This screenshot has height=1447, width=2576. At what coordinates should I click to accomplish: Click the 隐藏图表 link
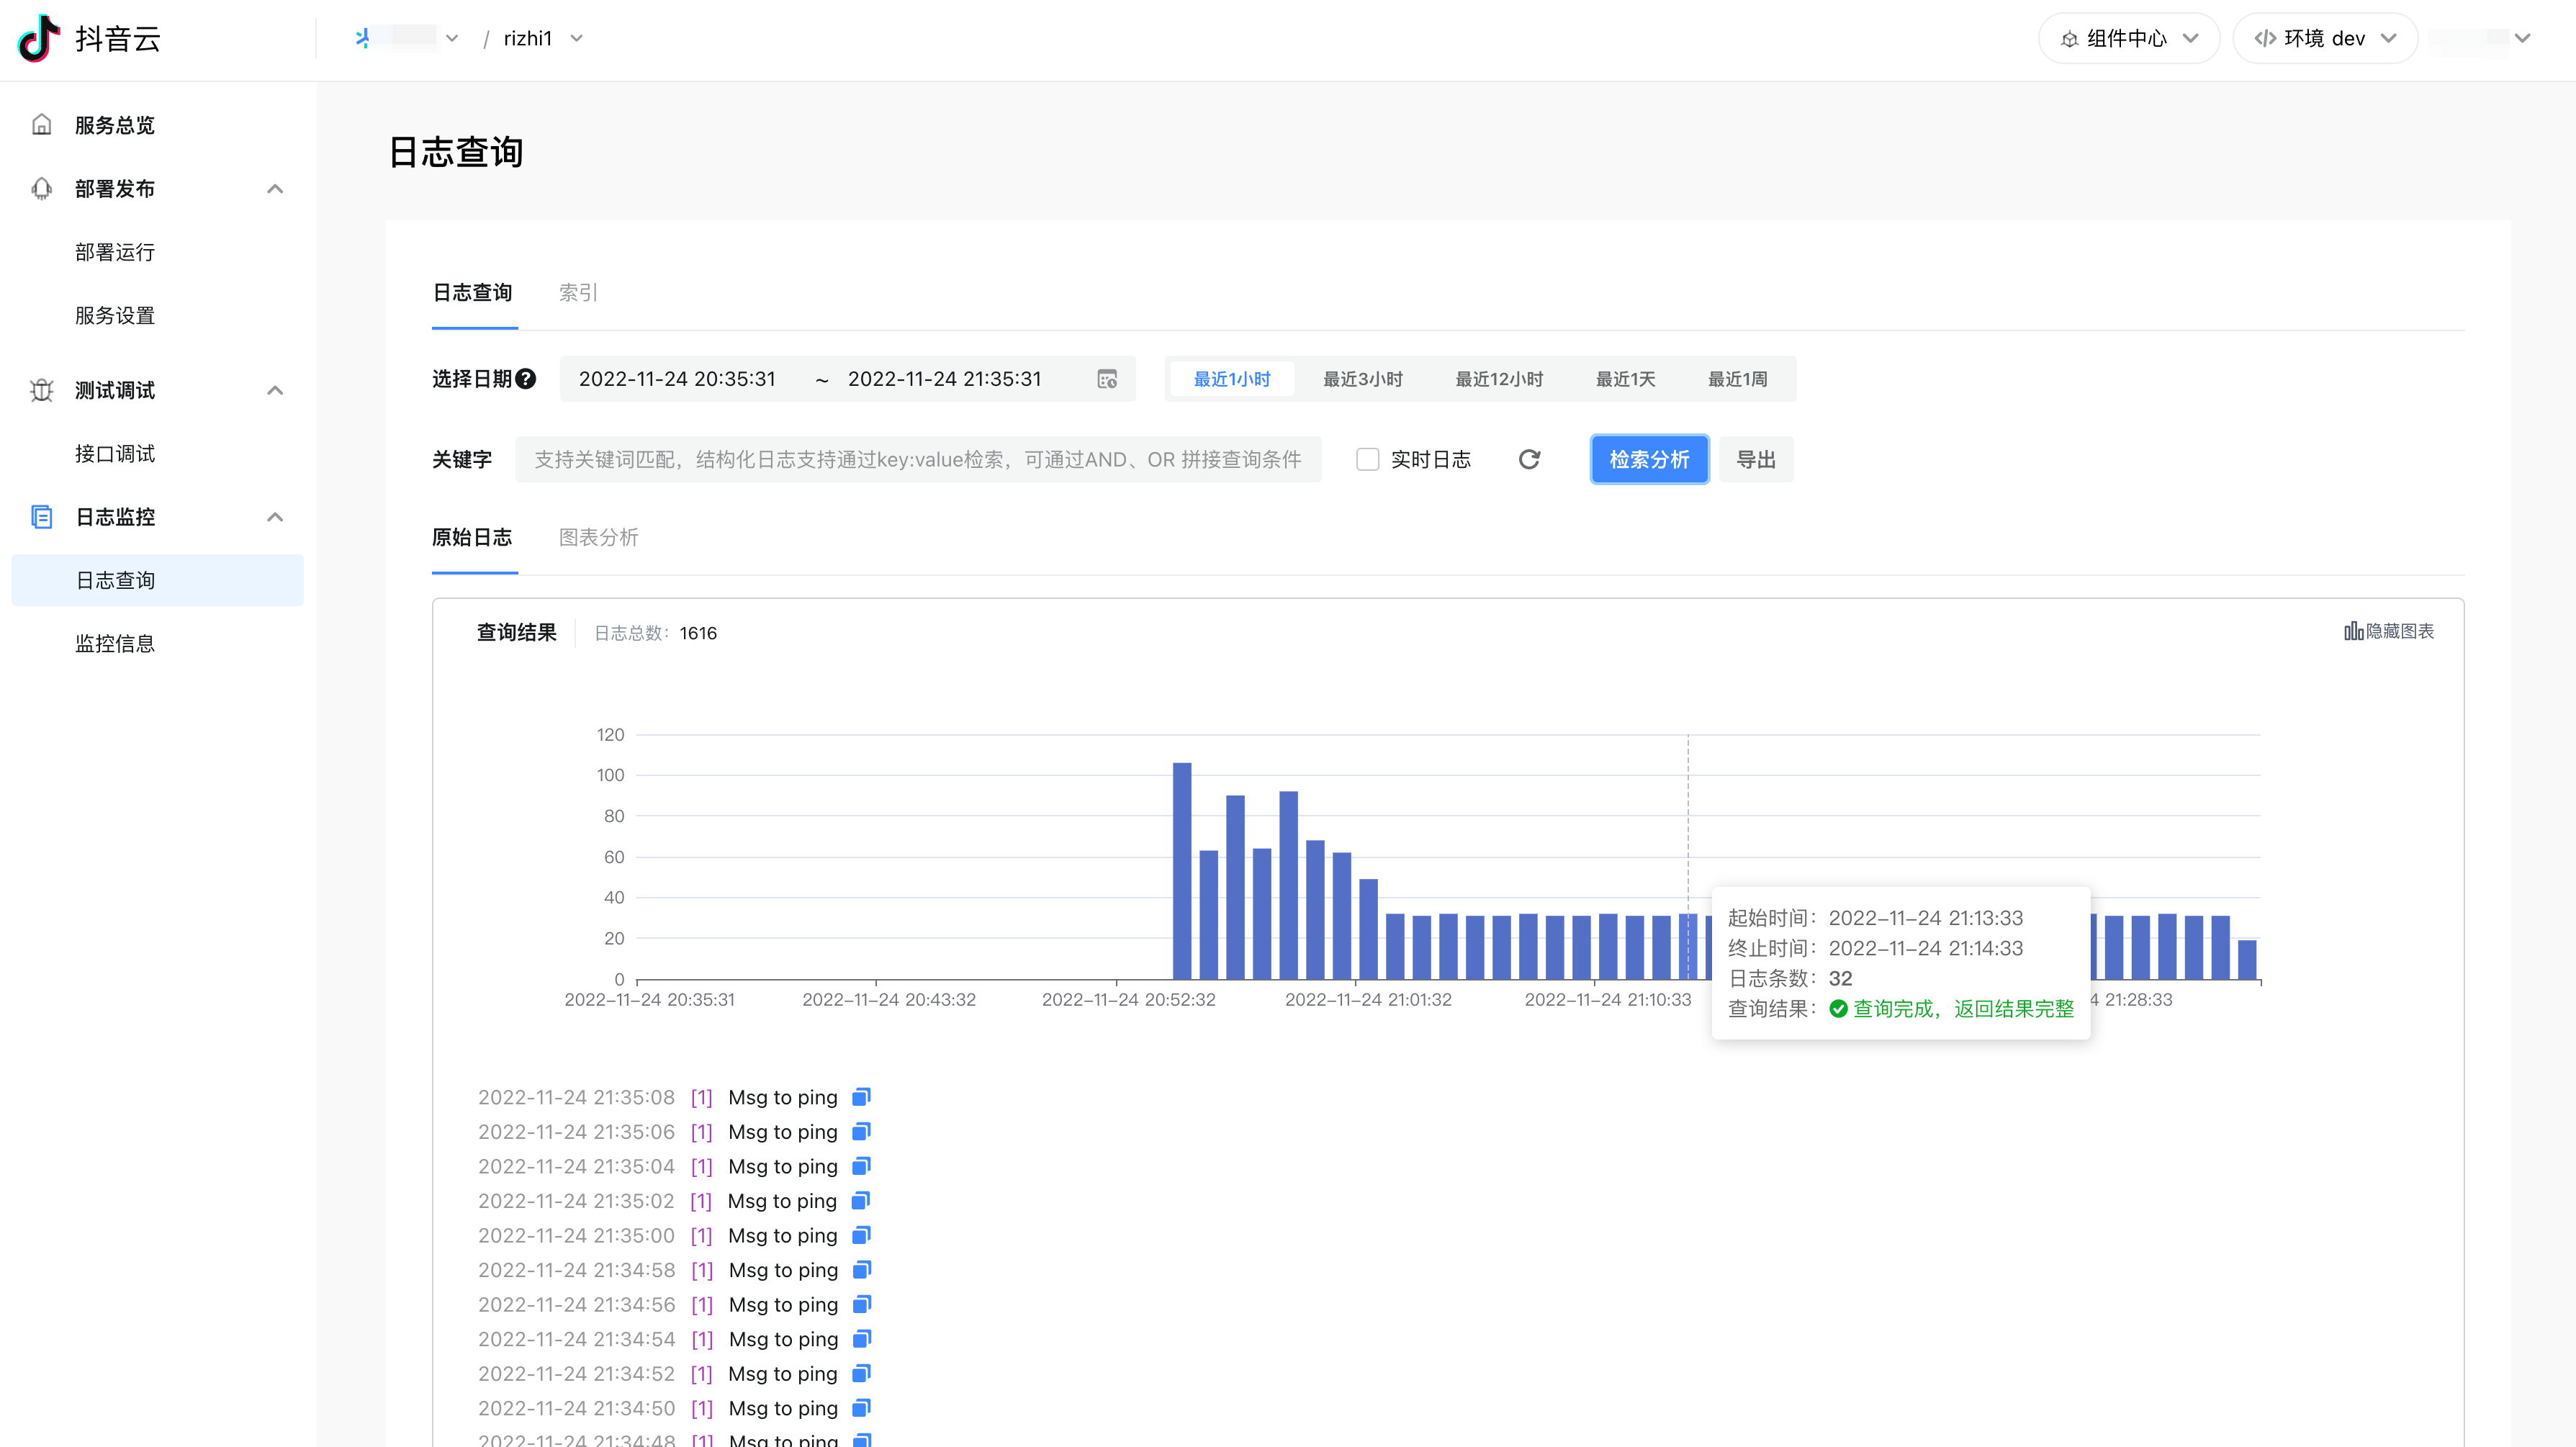pos(2389,631)
